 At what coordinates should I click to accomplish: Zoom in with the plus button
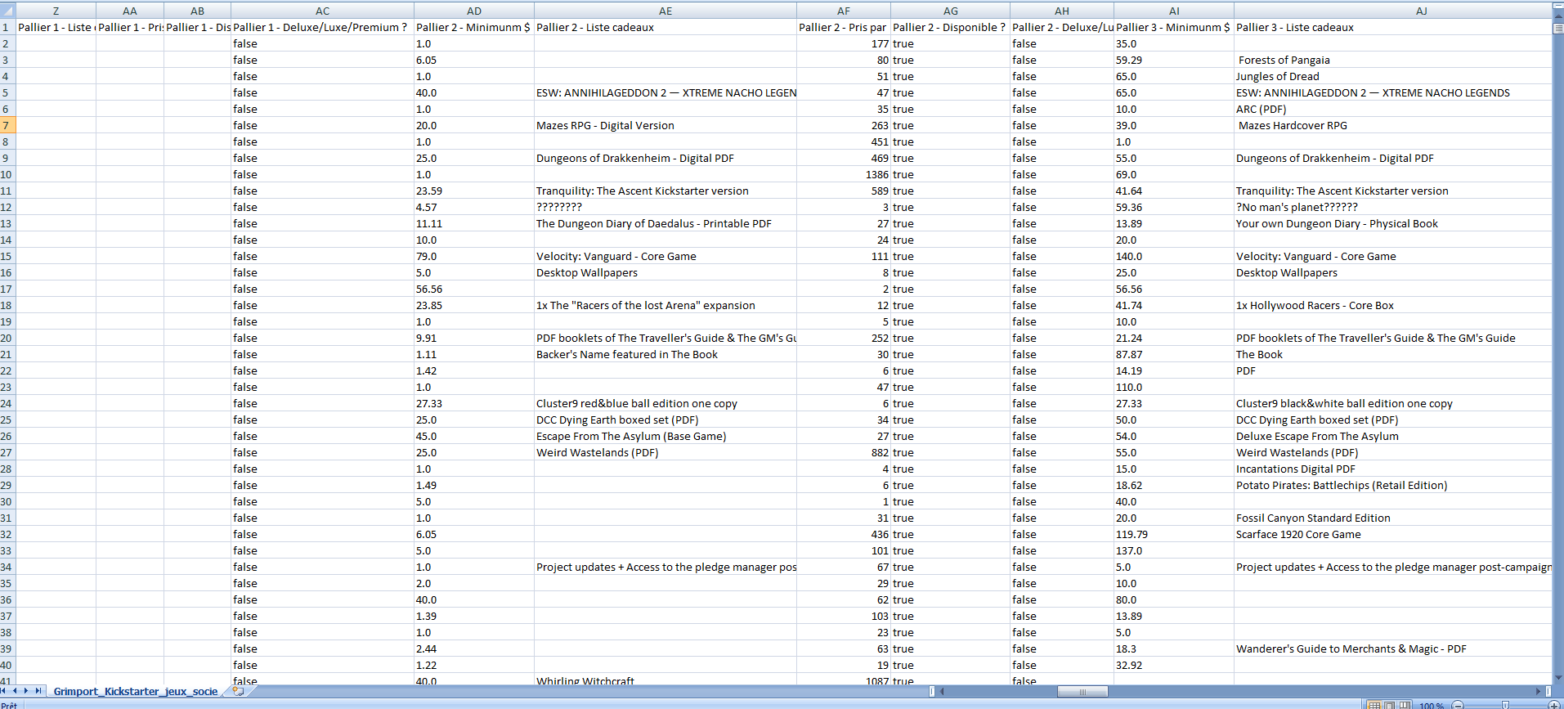[1553, 705]
